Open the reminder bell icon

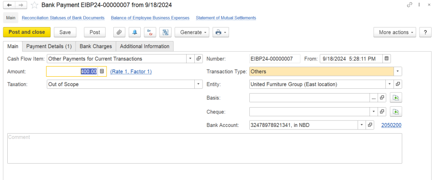pos(135,32)
